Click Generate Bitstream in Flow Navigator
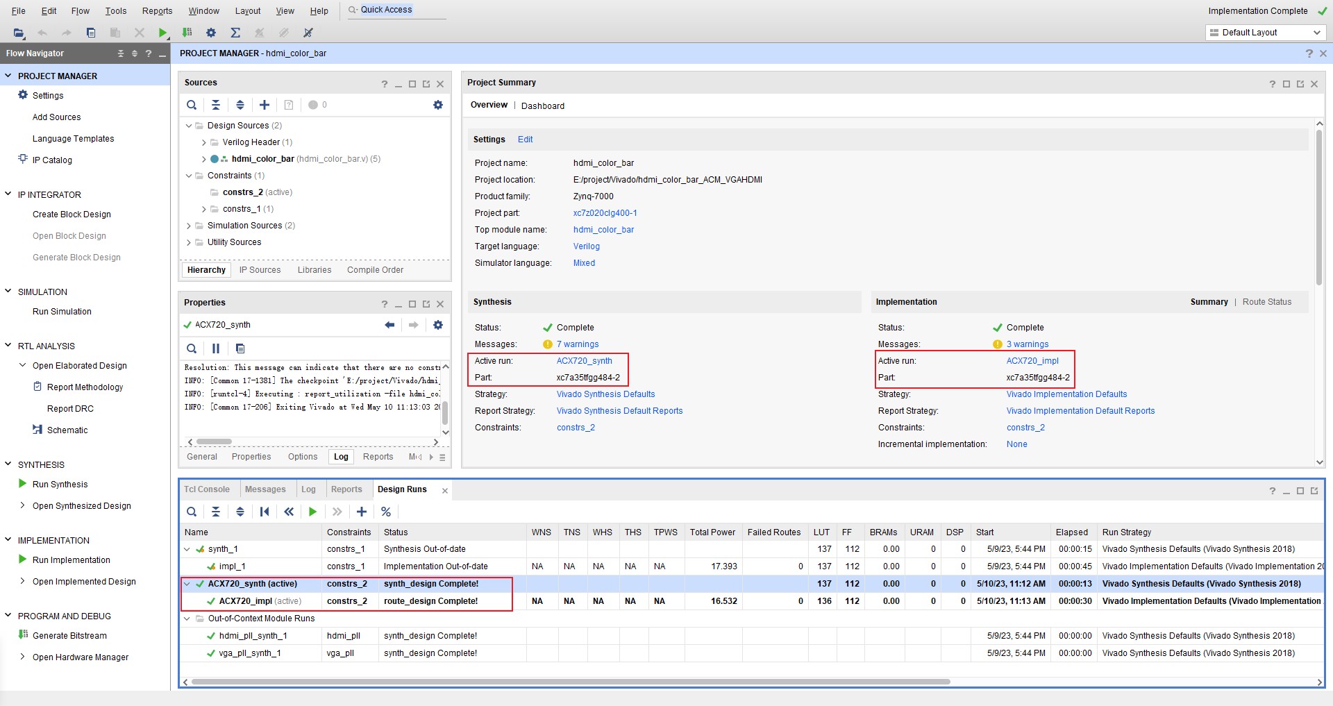Screen dimensions: 1333x706 (x=69, y=636)
